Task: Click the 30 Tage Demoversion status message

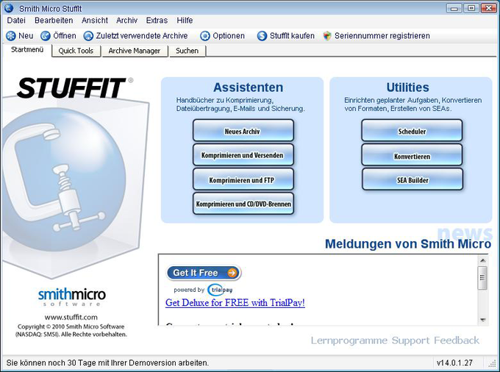Action: 107,362
